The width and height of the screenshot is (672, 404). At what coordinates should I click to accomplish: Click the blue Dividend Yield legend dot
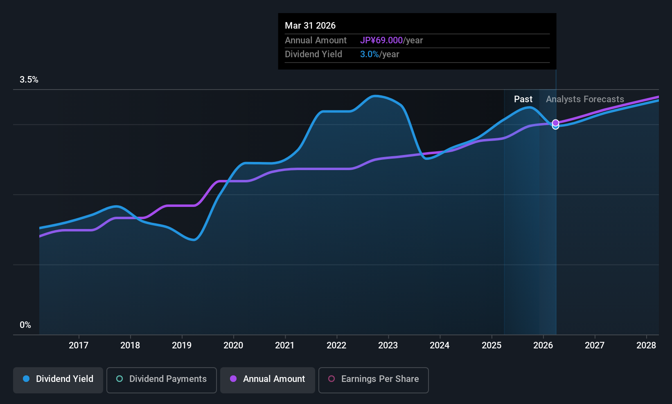26,379
